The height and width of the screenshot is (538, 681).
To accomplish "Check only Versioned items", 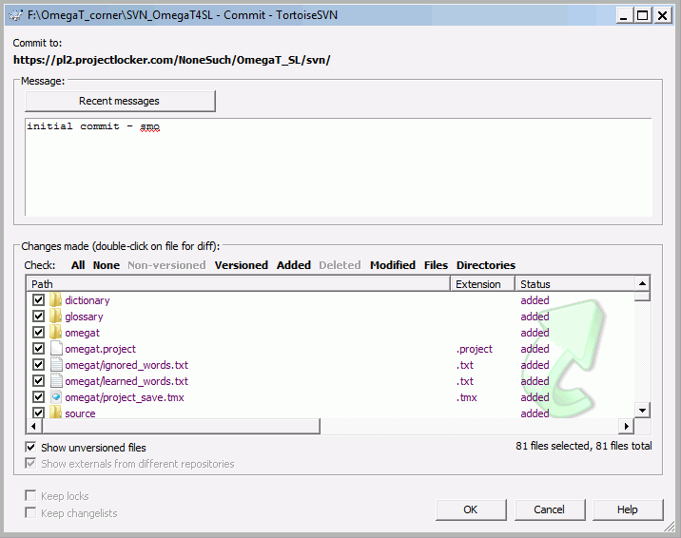I will click(x=241, y=265).
